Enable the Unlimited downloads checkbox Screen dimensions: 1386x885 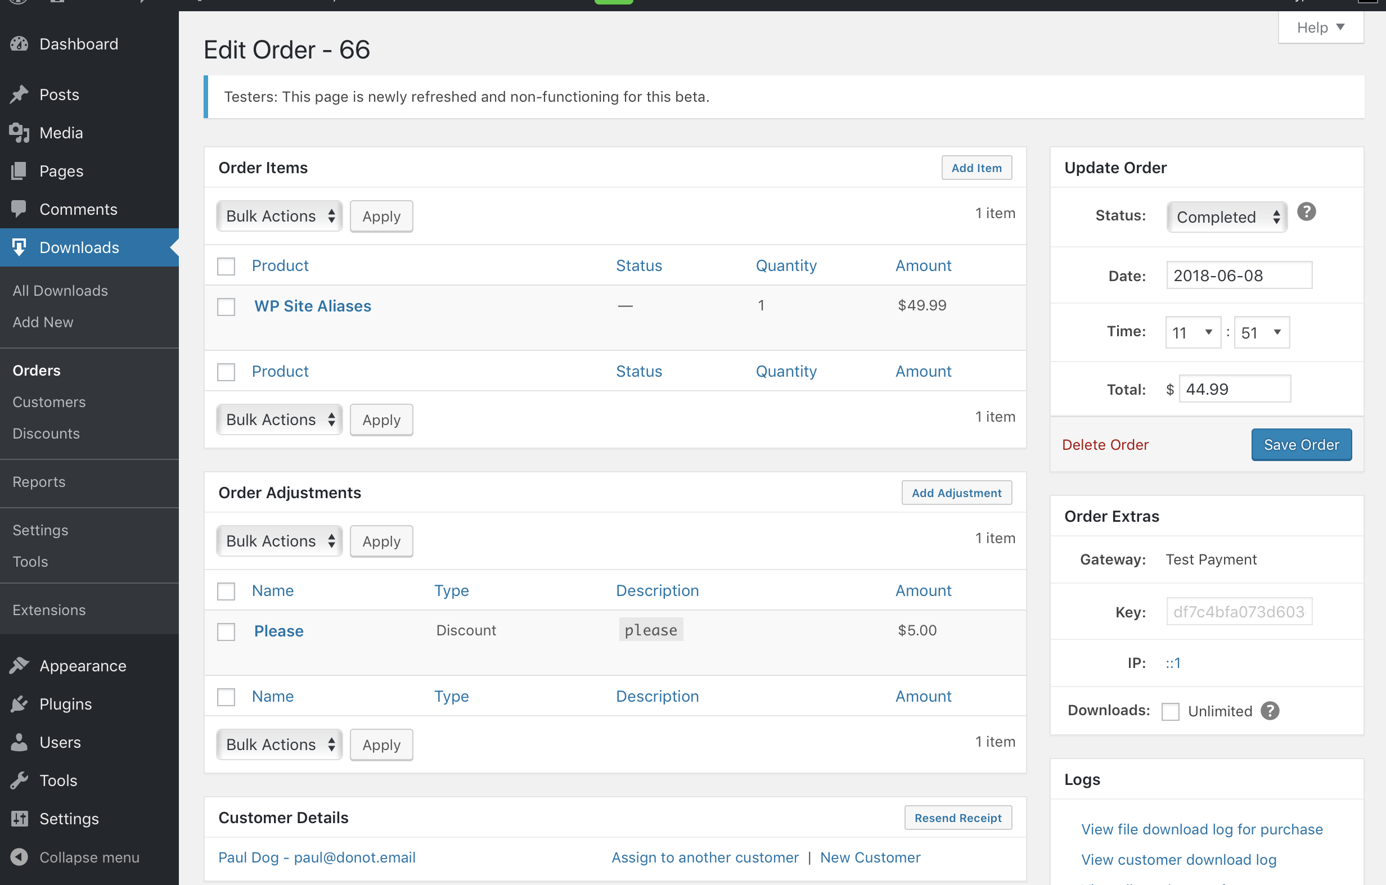click(x=1171, y=712)
